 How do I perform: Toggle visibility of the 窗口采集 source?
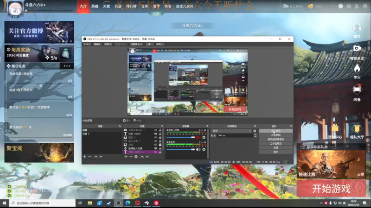click(x=156, y=141)
